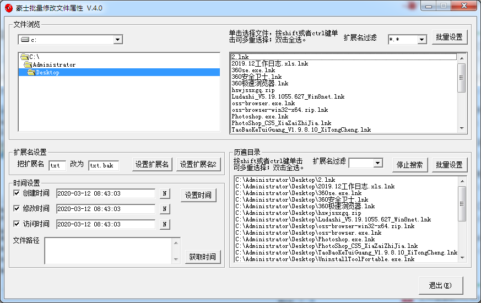Click the 历遍目录 list scrollbar thumb
The image size is (481, 303).
[462, 204]
